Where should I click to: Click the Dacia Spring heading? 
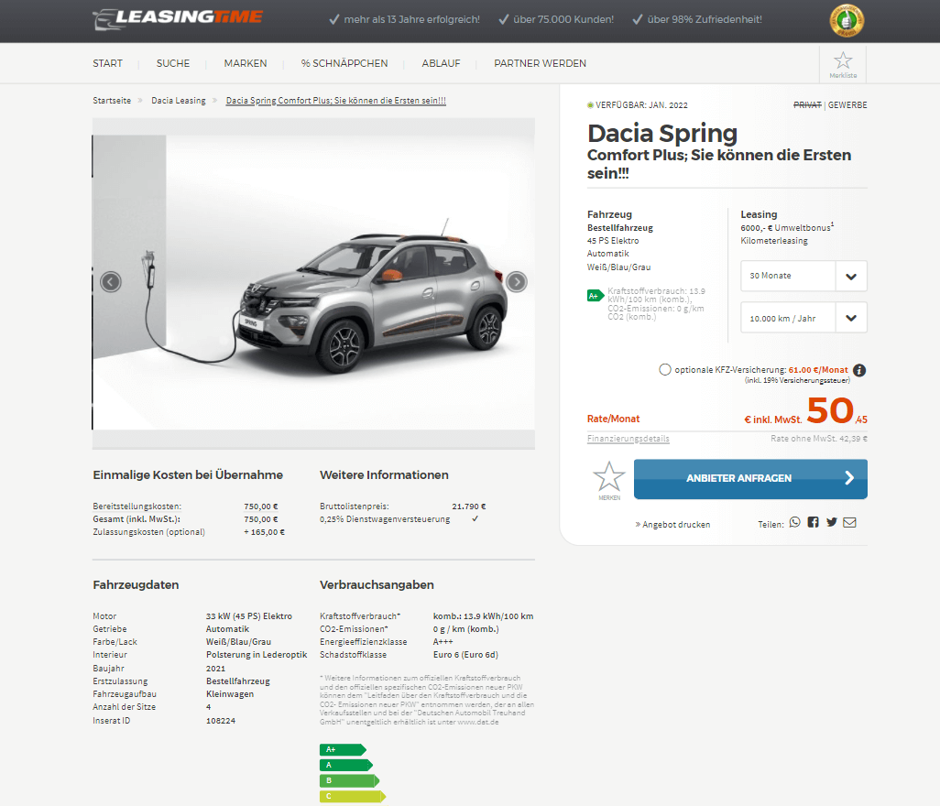coord(661,133)
